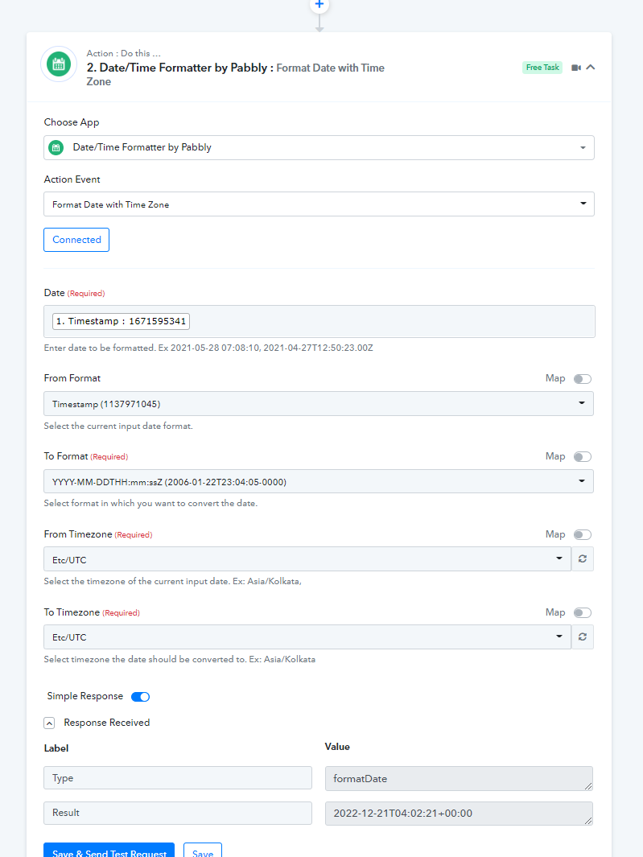Click the plus icon to add a step

coord(319,4)
